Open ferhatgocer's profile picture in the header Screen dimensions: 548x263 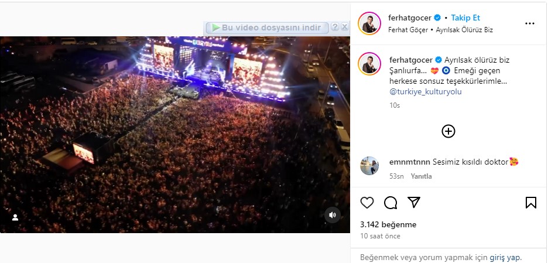point(369,23)
